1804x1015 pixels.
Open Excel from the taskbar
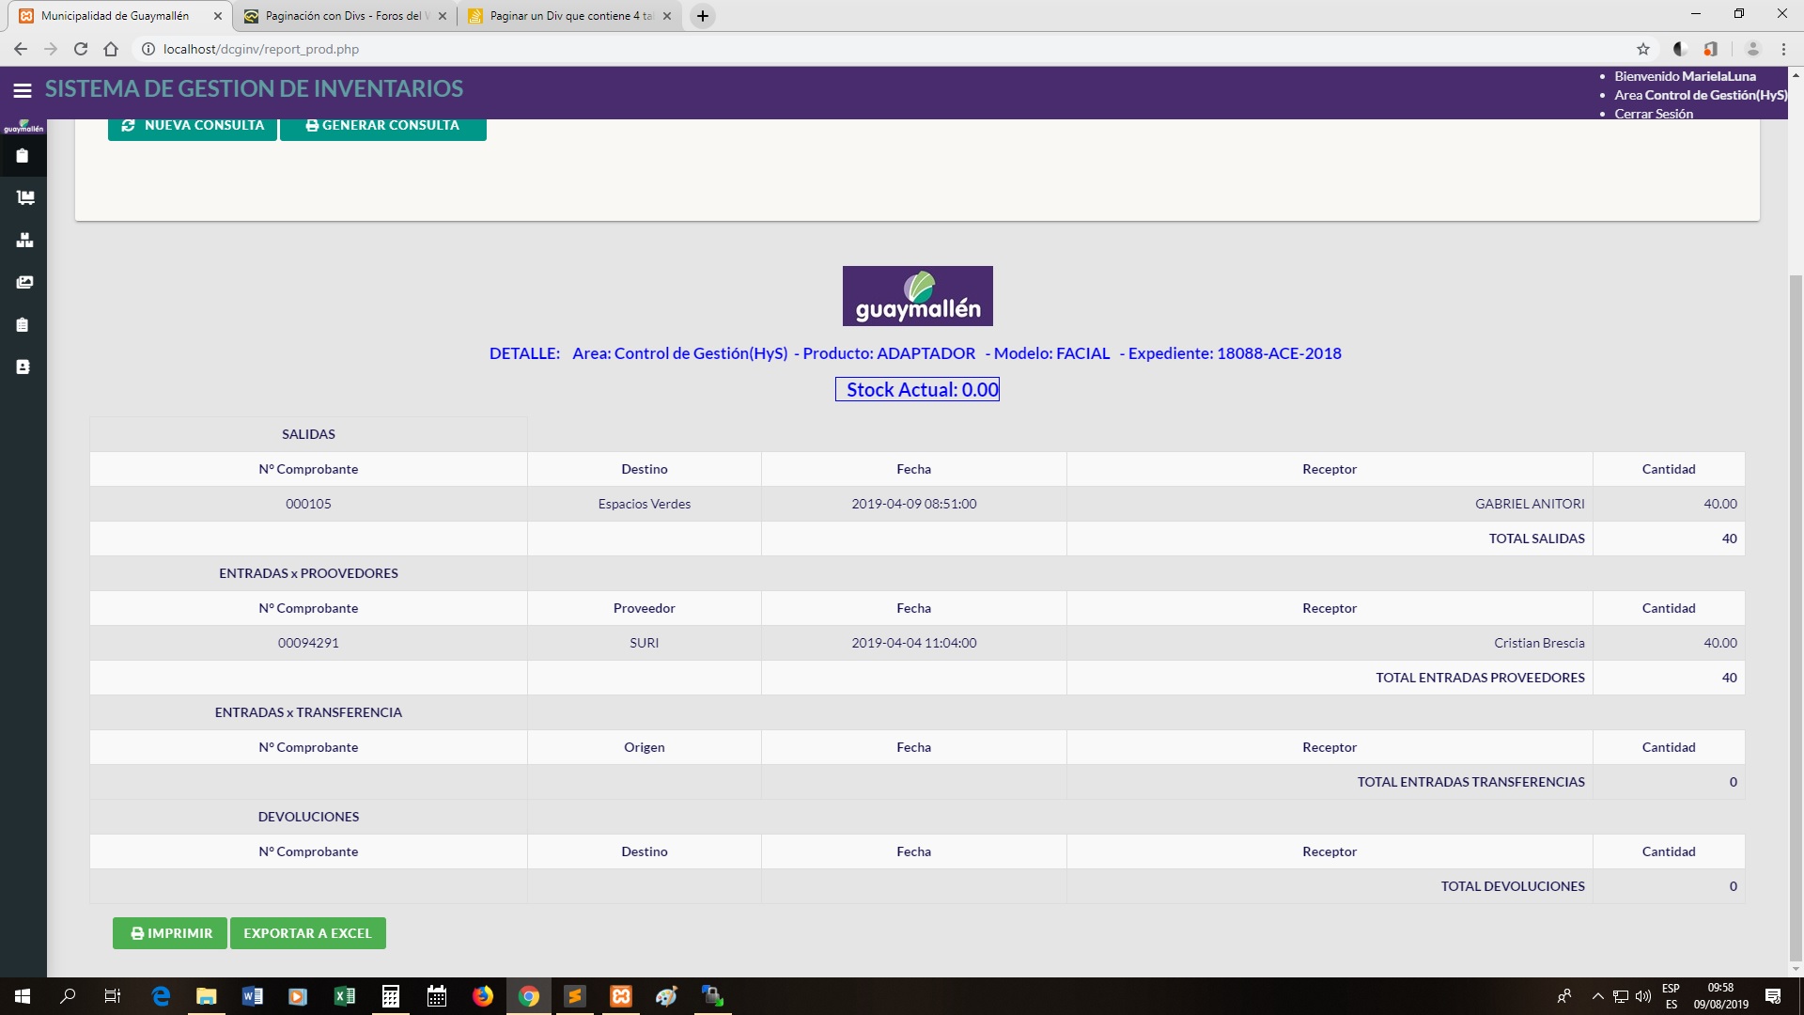(x=344, y=996)
